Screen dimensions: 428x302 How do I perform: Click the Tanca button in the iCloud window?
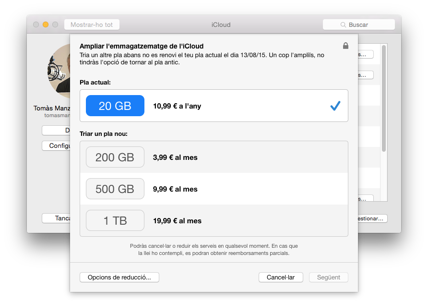coord(56,218)
